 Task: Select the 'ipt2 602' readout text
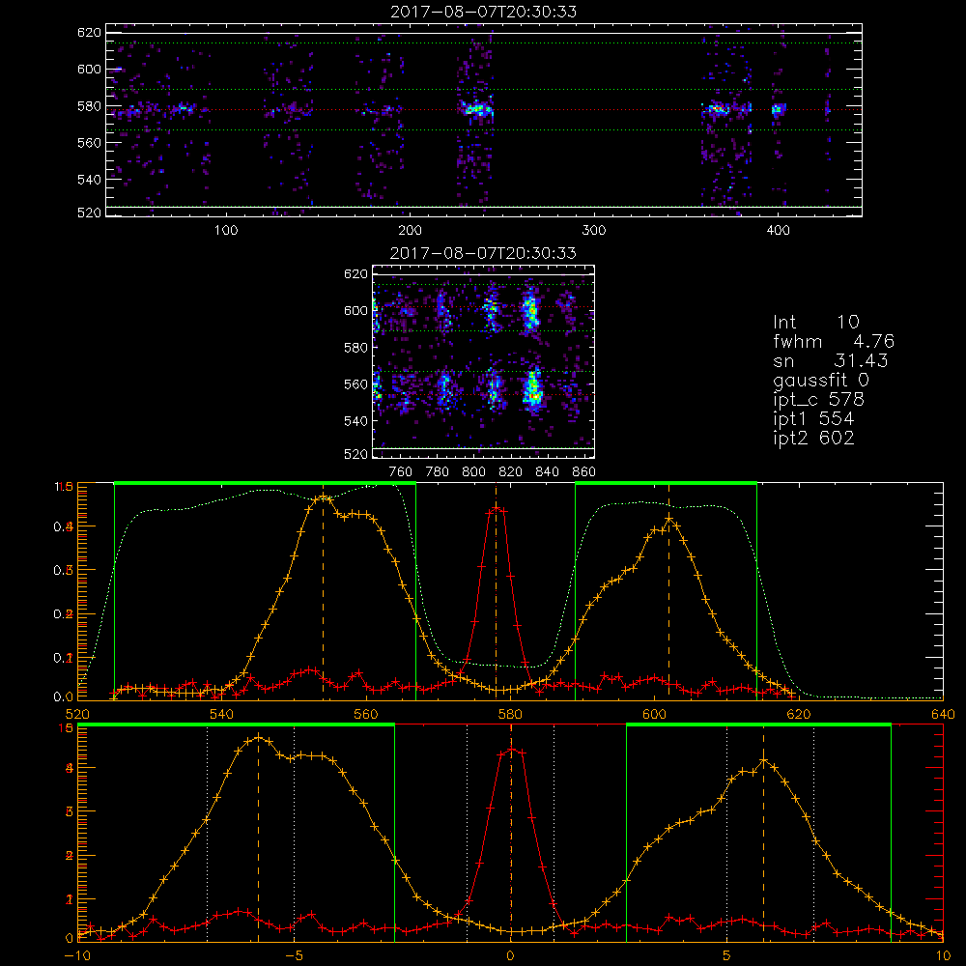coord(813,438)
